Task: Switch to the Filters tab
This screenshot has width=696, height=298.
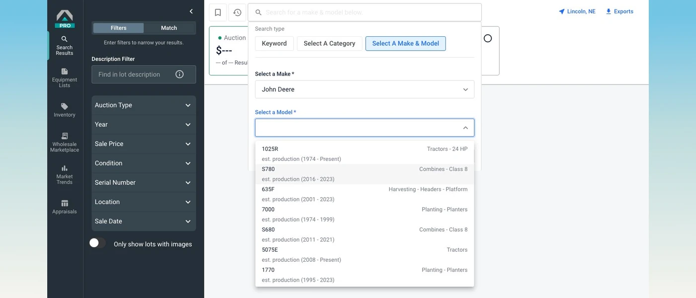Action: (118, 28)
